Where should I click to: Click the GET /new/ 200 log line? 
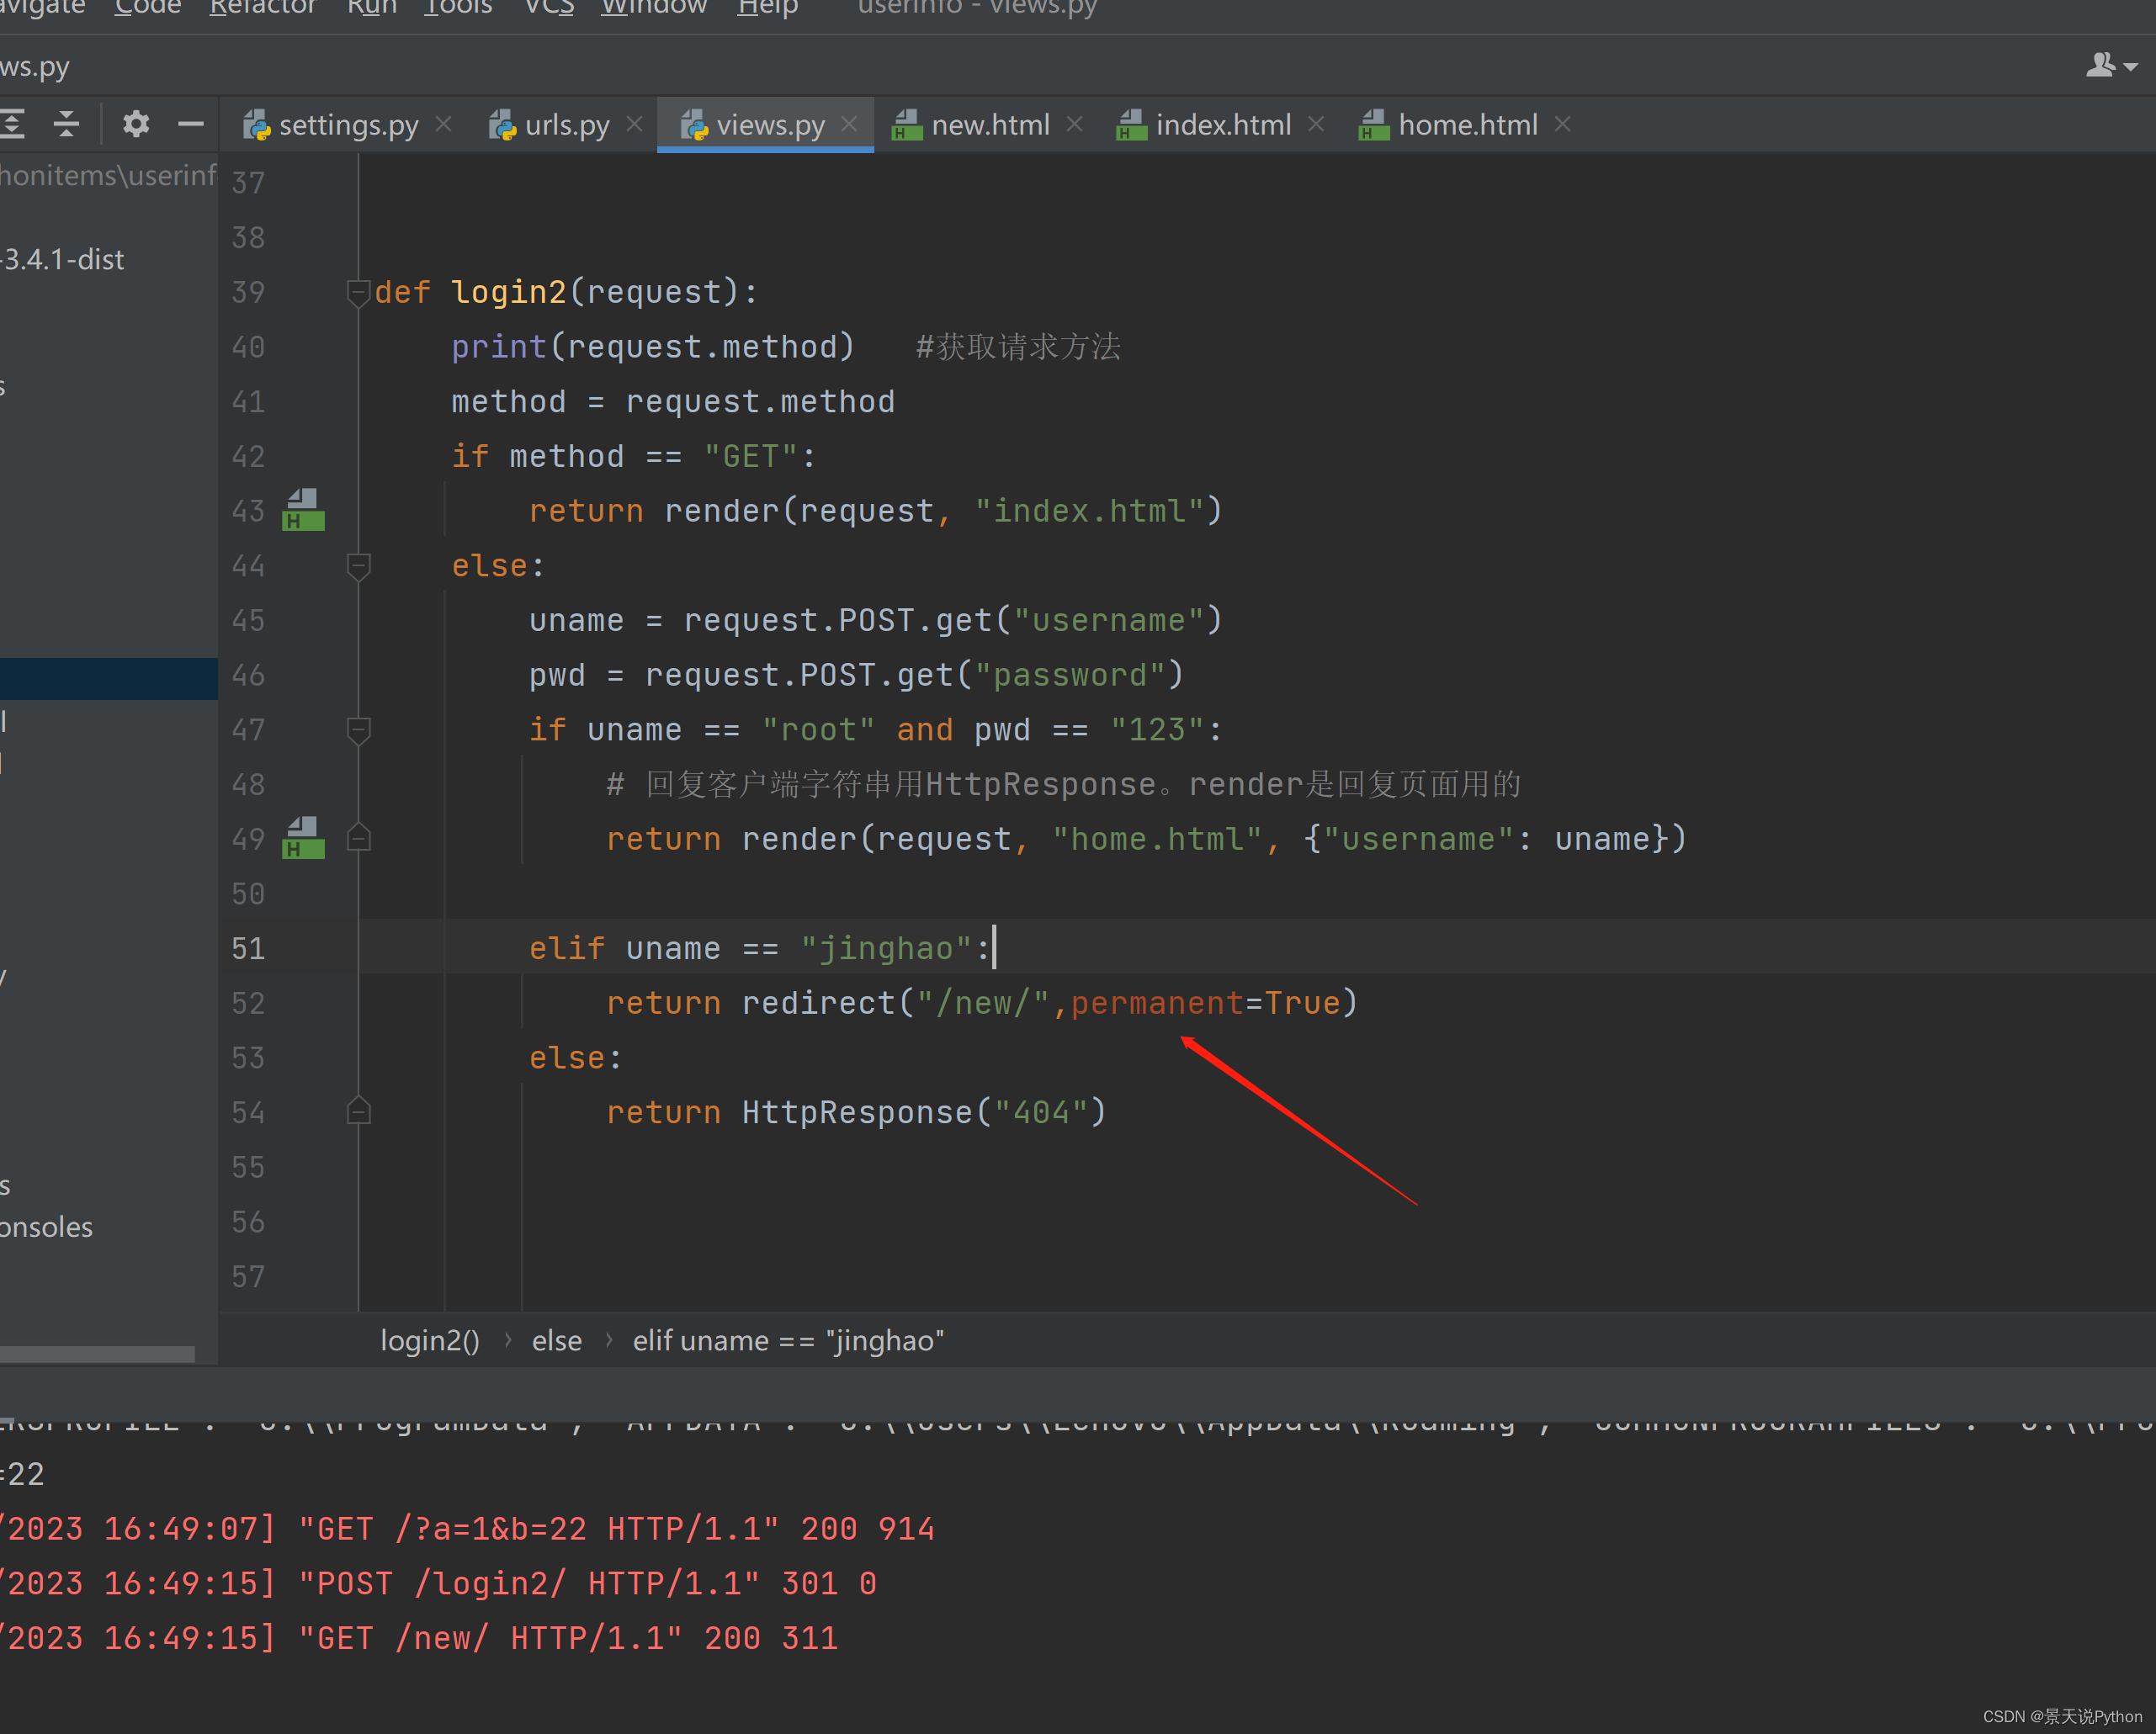(x=418, y=1638)
